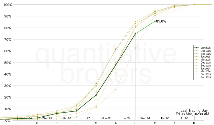Toggle the Mar 2026 legend entry
Screen dimensions: 214x125
(205, 48)
